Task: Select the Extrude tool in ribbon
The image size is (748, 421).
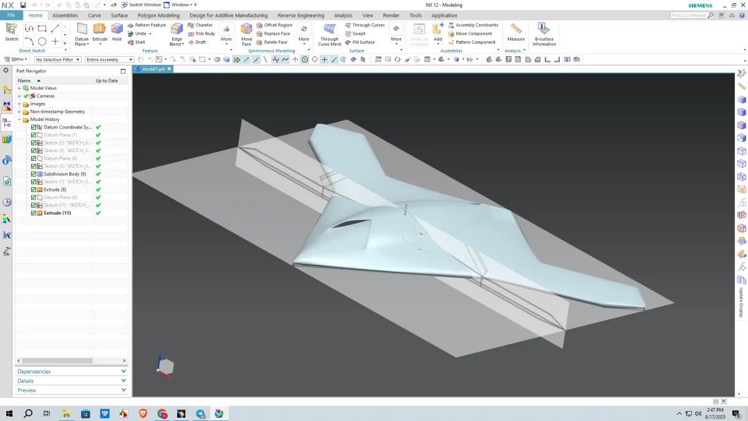Action: click(100, 34)
